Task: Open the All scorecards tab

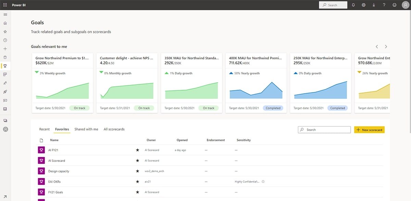Action: point(114,129)
